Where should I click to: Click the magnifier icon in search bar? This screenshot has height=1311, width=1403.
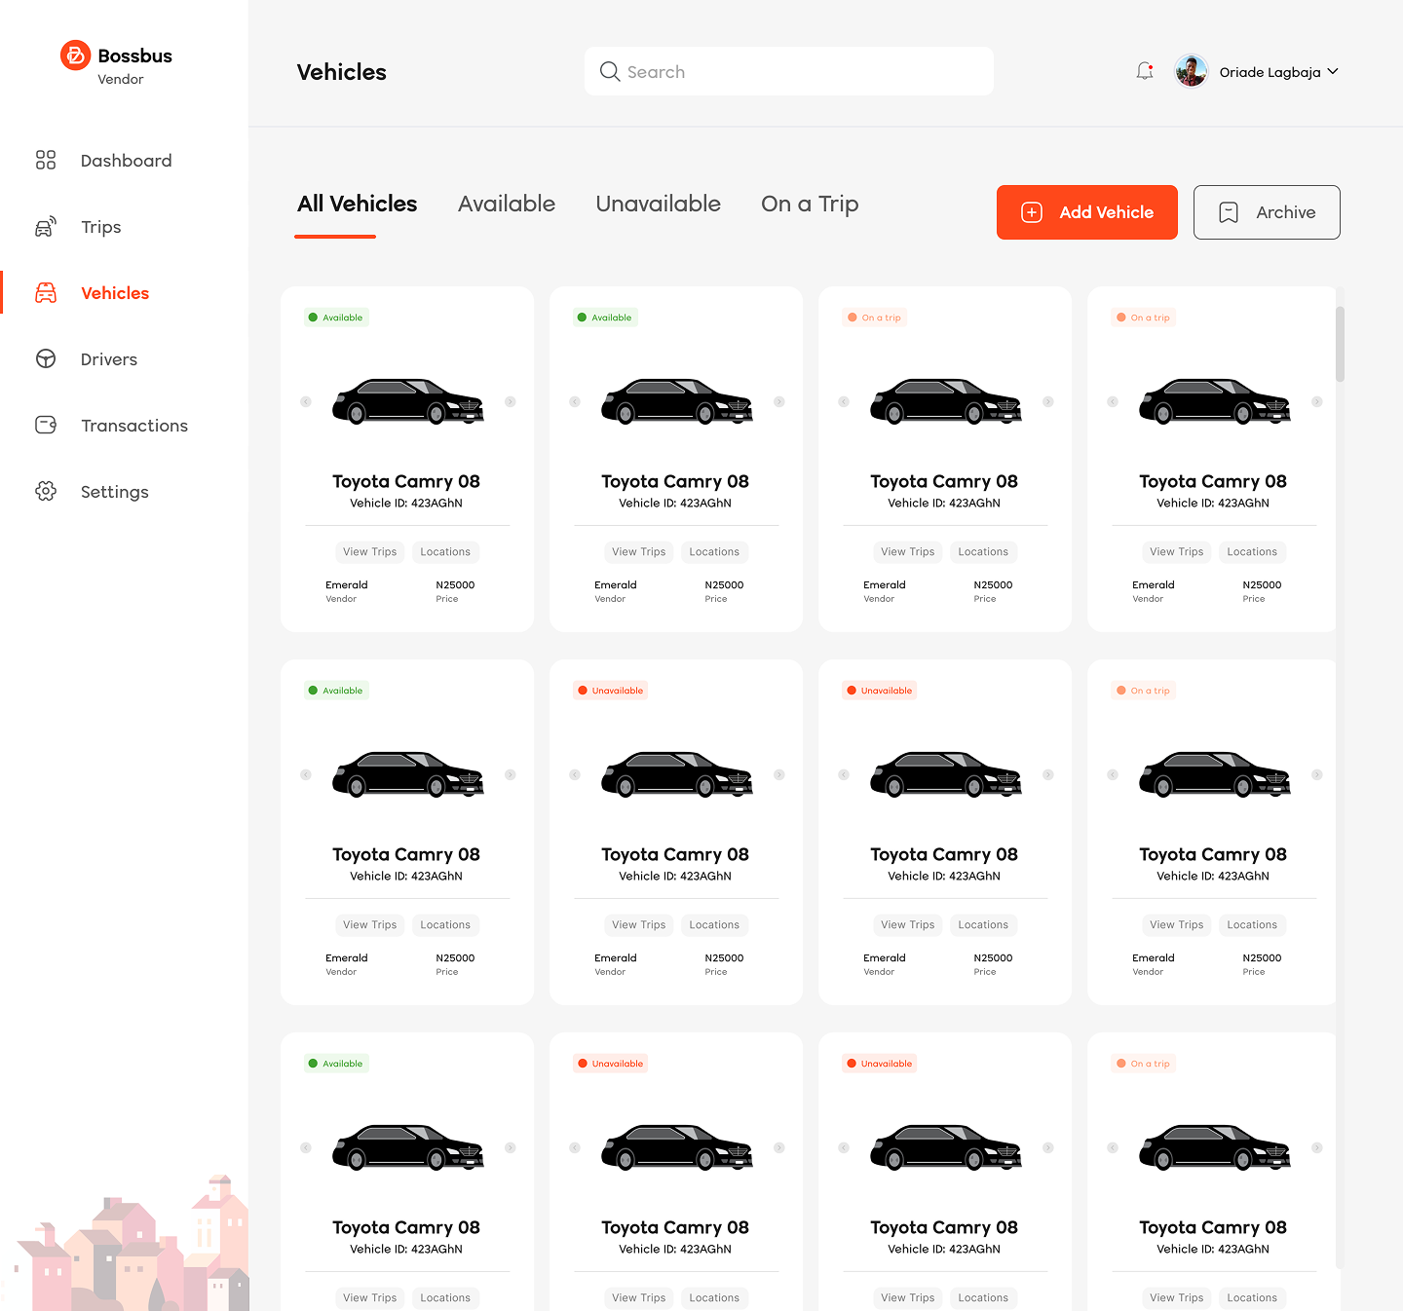tap(610, 71)
